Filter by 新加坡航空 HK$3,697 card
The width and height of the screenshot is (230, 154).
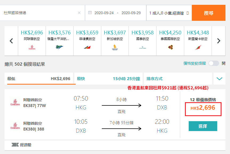(115, 41)
